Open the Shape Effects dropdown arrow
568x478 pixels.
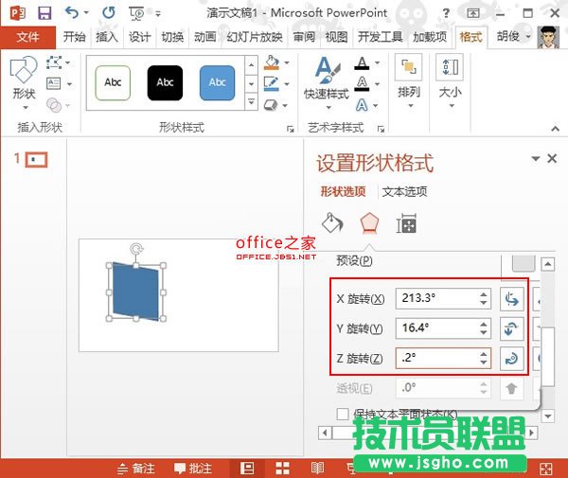[285, 105]
